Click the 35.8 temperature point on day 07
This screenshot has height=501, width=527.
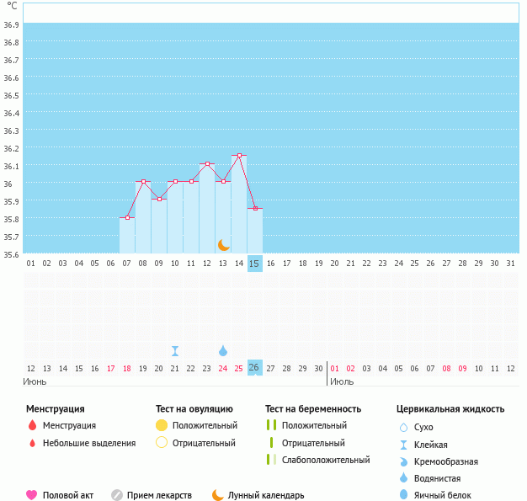(x=127, y=217)
